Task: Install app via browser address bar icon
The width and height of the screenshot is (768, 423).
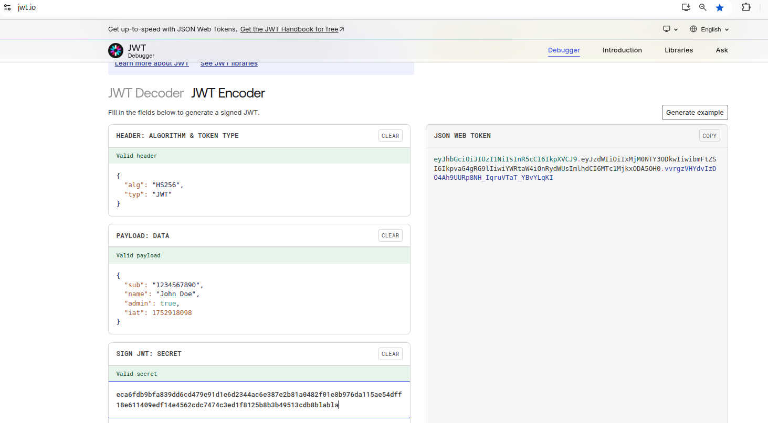Action: (x=686, y=7)
